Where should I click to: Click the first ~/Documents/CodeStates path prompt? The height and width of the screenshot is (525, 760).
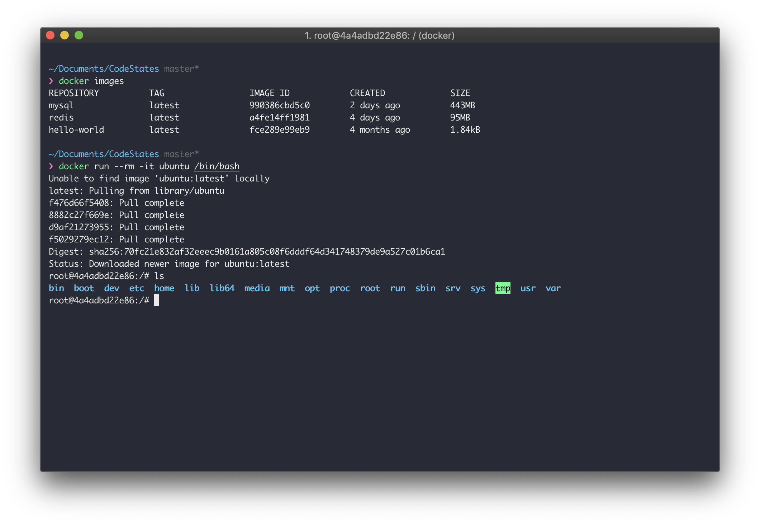point(104,69)
